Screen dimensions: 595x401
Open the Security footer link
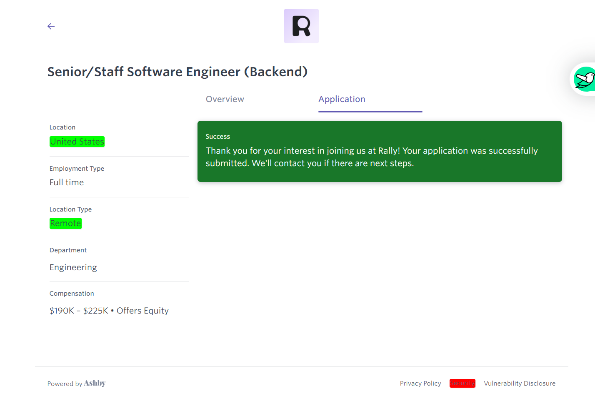[x=462, y=384]
